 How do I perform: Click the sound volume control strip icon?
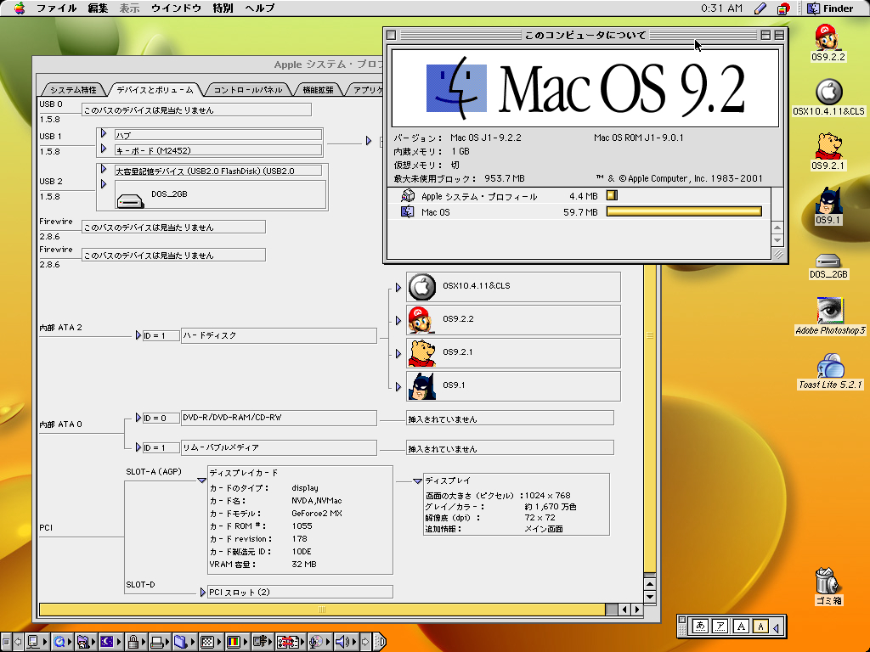(341, 642)
